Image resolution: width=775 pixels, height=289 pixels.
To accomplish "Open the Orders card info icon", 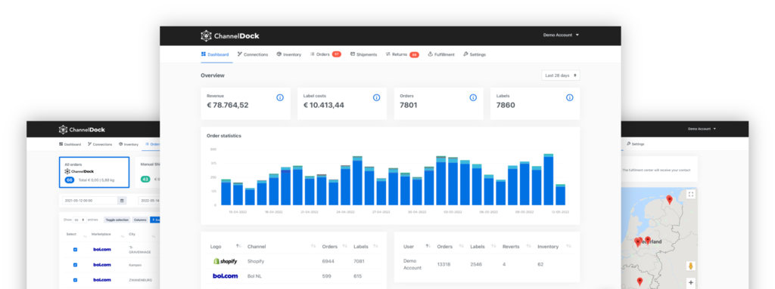I will pyautogui.click(x=473, y=97).
